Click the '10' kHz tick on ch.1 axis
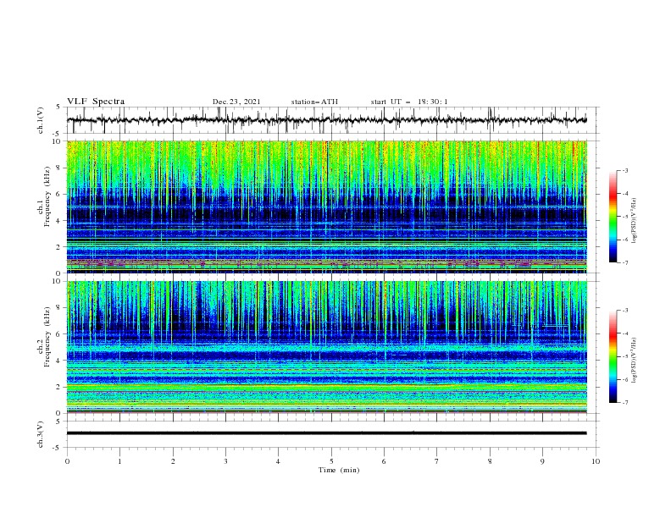This screenshot has width=671, height=518. click(58, 141)
